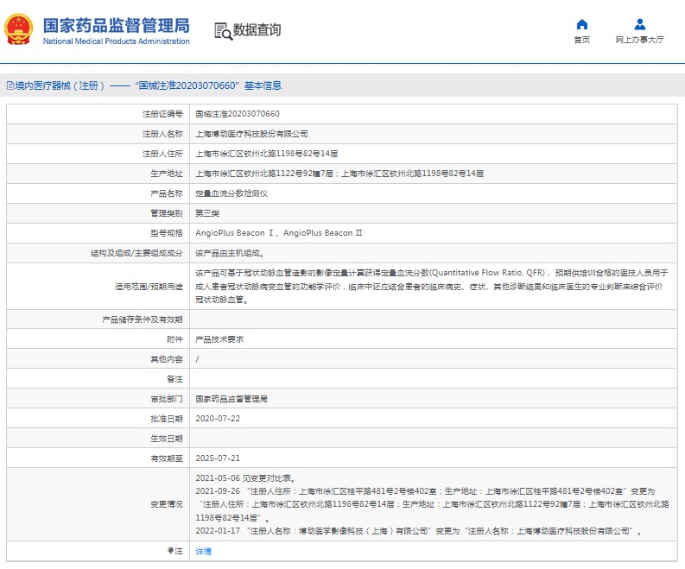Click the bulb icon beside 注
This screenshot has height=569, width=685.
coord(170,551)
